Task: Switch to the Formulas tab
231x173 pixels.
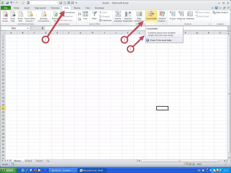Action: coord(55,8)
